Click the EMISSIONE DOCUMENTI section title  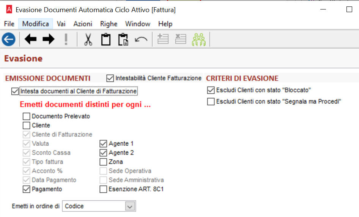point(48,78)
